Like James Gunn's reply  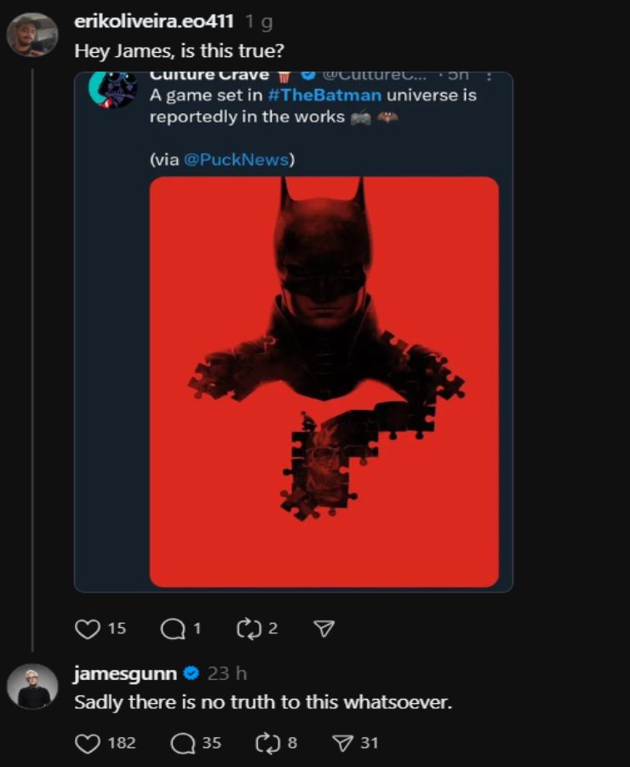(x=88, y=743)
